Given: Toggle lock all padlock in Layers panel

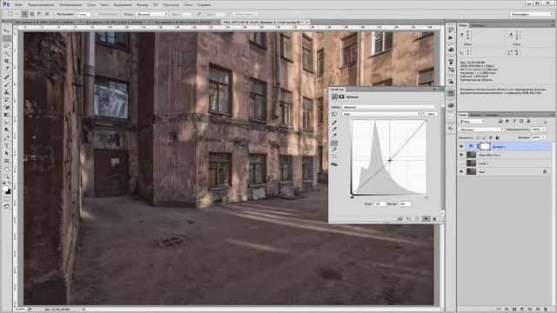Looking at the screenshot, I should pyautogui.click(x=497, y=137).
